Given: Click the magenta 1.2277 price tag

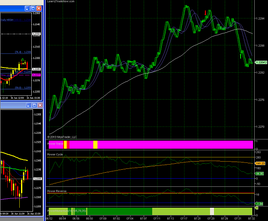Looking at the screenshot, I should coord(36,75).
